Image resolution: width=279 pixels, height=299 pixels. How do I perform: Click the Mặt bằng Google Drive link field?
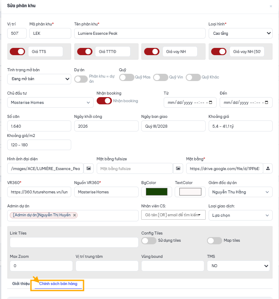click(x=225, y=168)
